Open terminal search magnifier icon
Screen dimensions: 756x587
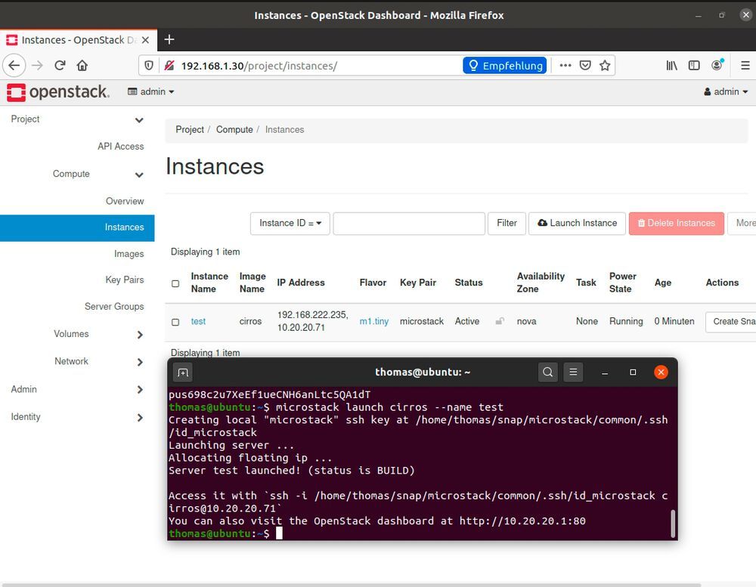[x=548, y=372]
